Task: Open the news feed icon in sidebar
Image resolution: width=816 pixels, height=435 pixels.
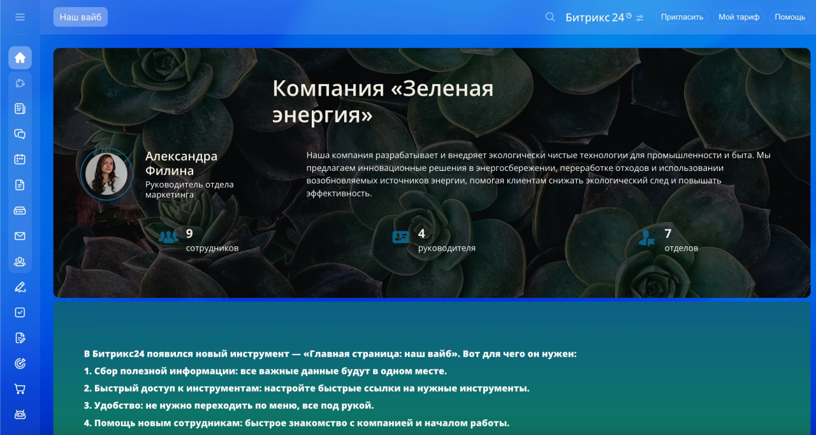Action: (20, 108)
